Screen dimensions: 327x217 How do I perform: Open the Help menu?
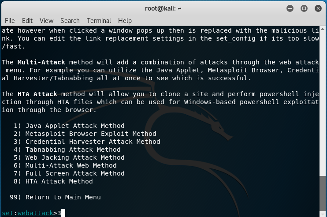[x=125, y=21]
